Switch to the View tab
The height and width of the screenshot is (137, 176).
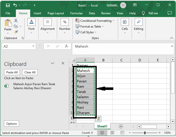pyautogui.click(x=120, y=13)
